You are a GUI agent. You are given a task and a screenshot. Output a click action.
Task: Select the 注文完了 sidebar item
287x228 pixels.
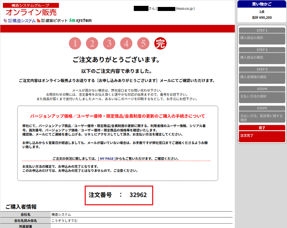tap(262, 135)
